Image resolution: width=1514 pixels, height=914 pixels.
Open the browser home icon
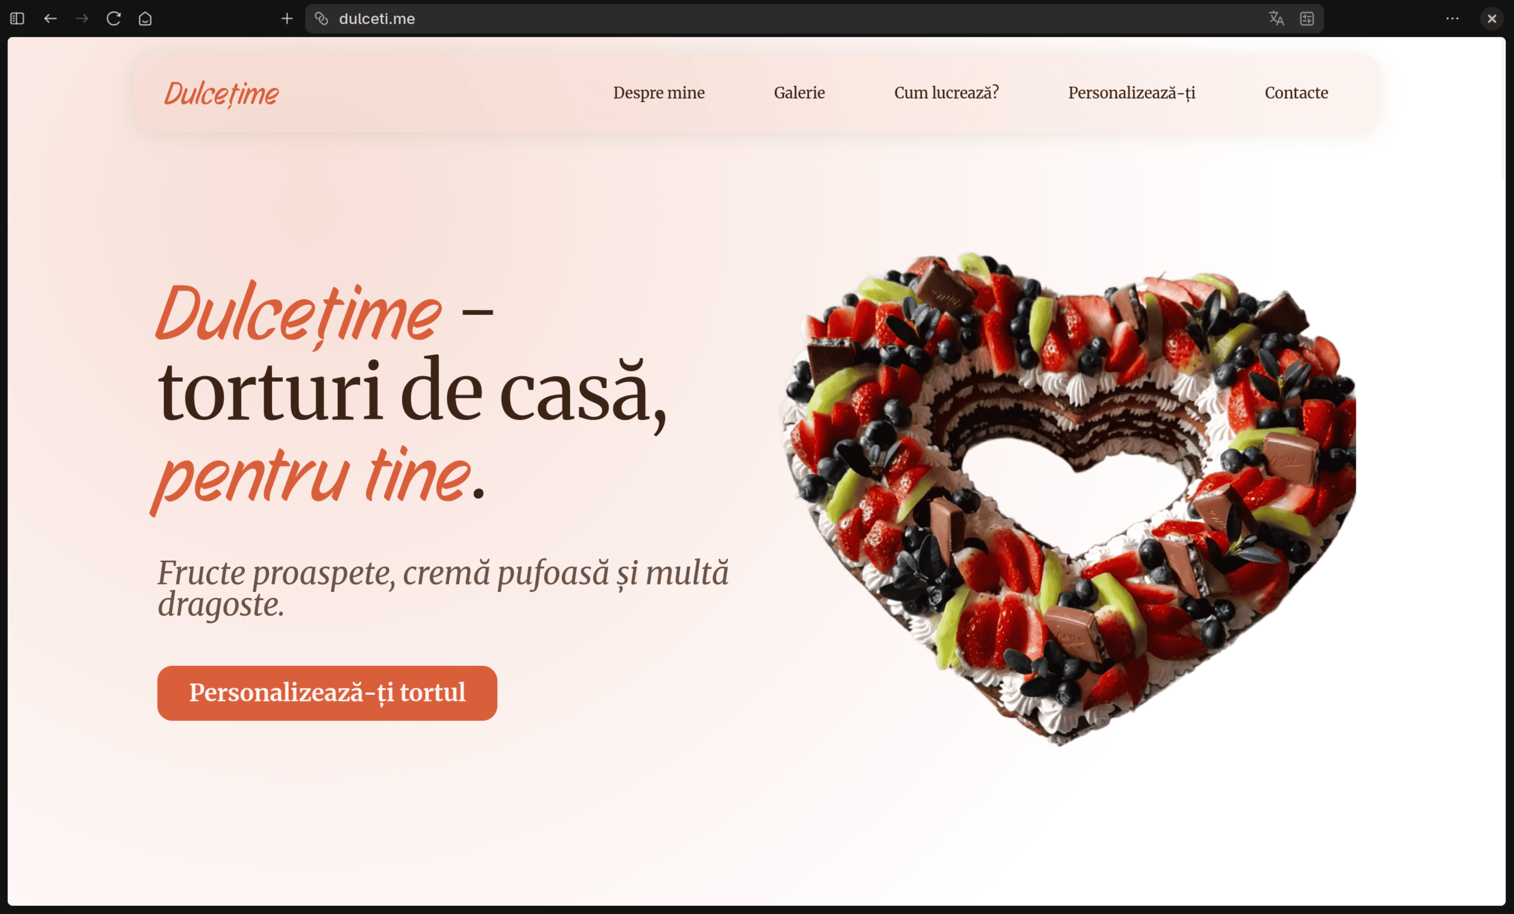tap(145, 18)
